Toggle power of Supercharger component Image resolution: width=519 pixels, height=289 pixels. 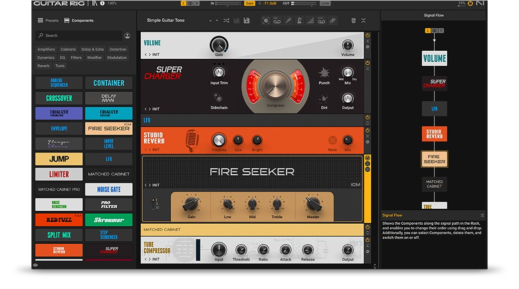pos(367,63)
